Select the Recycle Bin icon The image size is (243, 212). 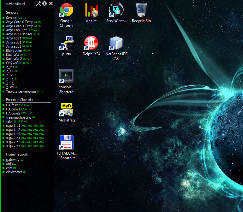[x=141, y=13]
